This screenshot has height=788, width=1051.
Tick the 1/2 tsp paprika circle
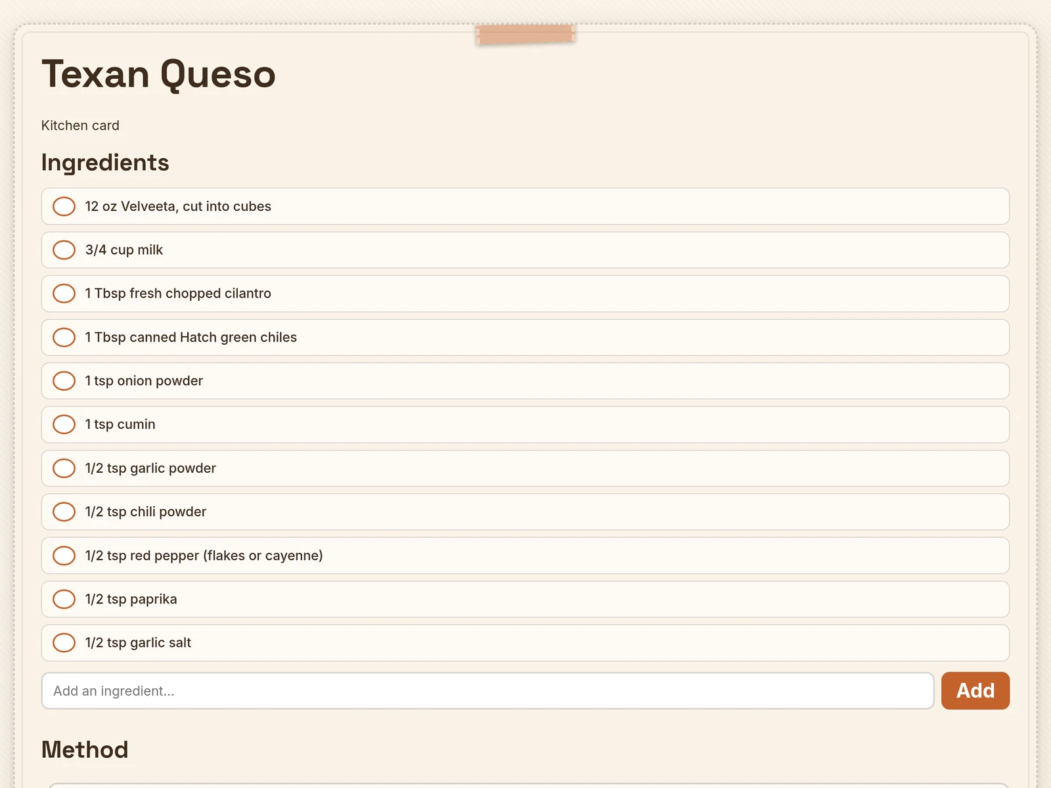point(64,599)
